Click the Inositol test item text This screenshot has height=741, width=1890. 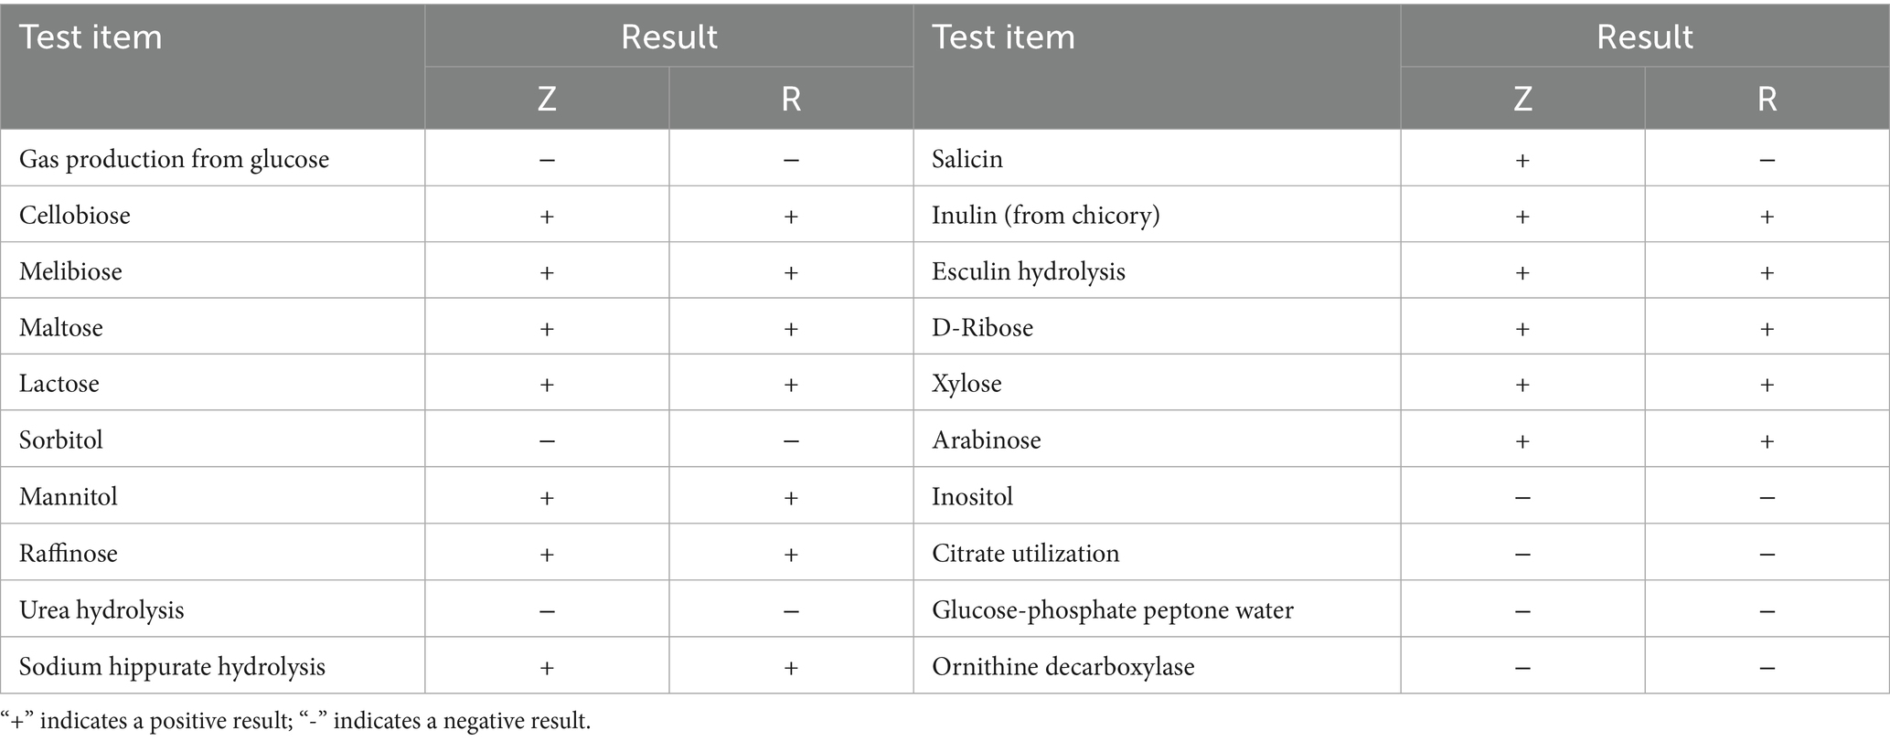[972, 497]
